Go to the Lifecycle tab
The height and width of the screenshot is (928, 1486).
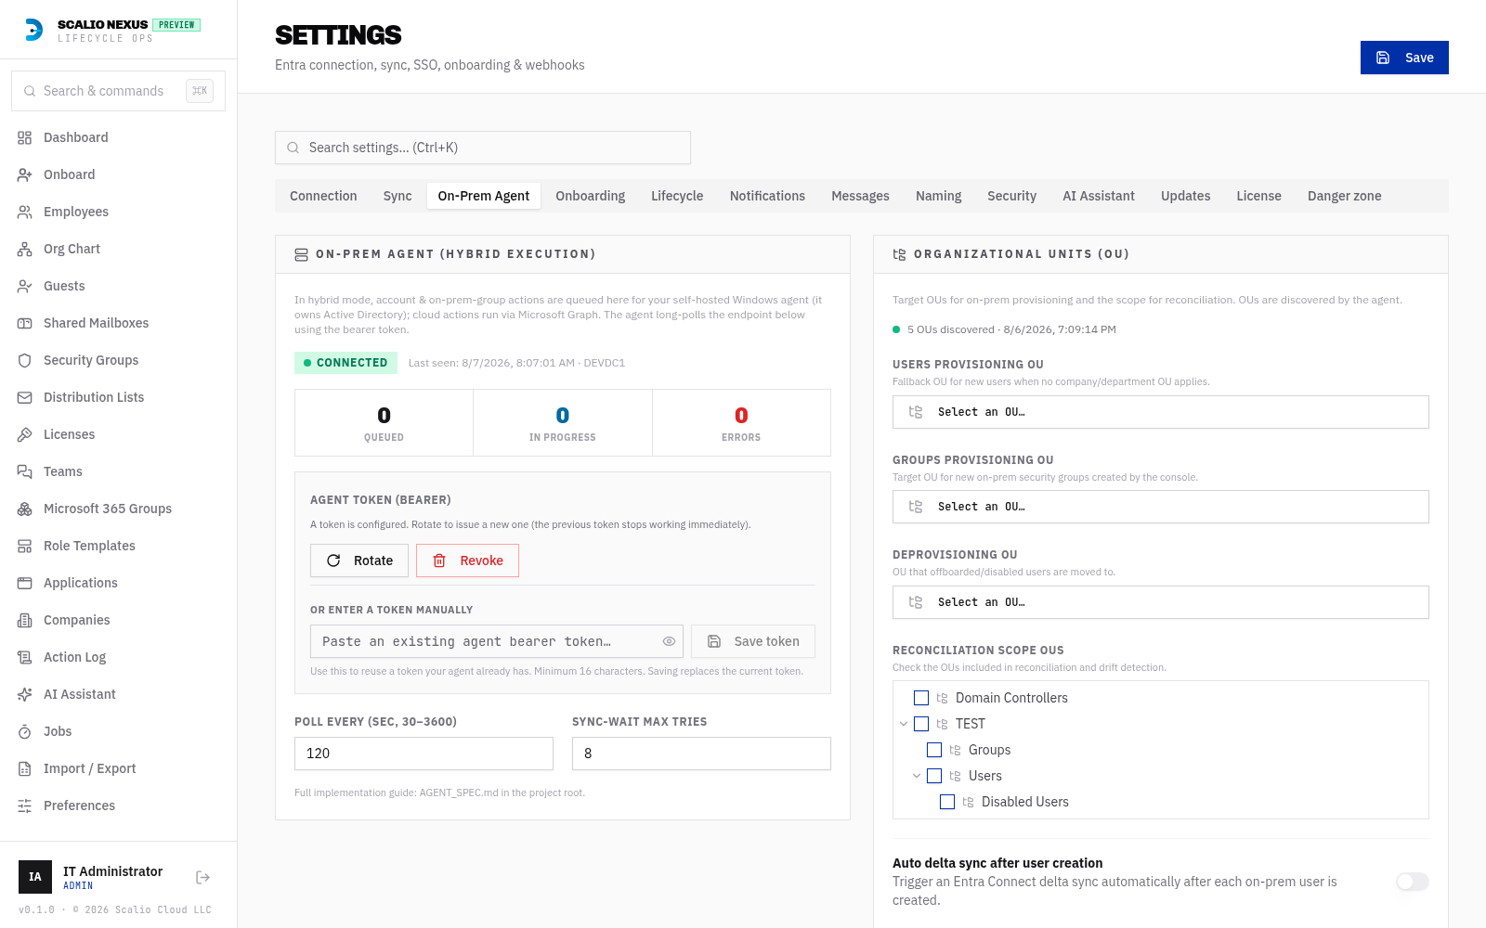(x=677, y=196)
